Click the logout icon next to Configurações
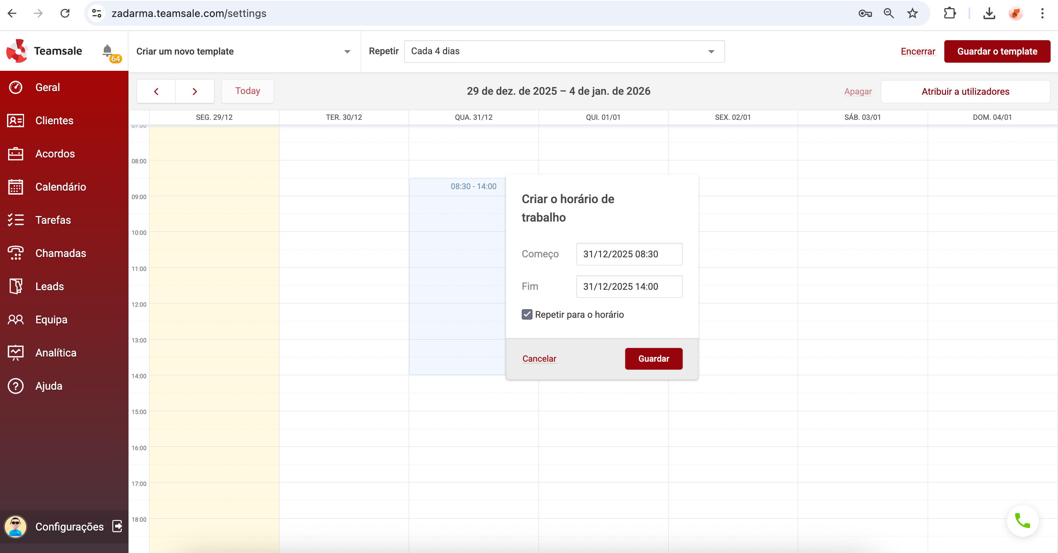 (117, 526)
